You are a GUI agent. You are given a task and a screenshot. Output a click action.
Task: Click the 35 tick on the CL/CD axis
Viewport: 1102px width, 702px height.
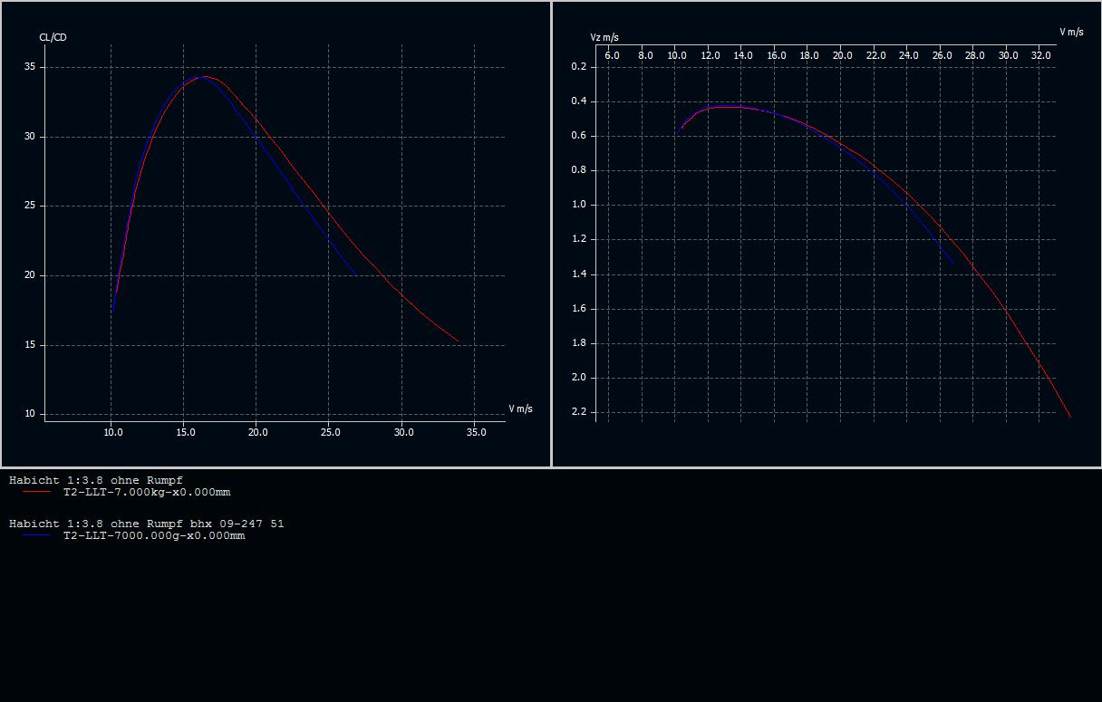pos(30,67)
